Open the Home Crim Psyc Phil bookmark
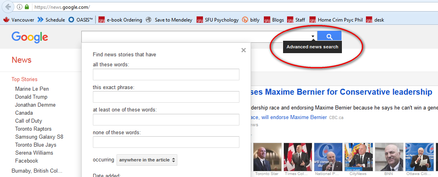 point(336,20)
